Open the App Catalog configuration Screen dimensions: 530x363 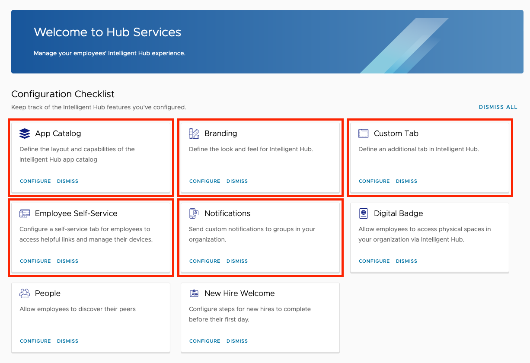35,181
